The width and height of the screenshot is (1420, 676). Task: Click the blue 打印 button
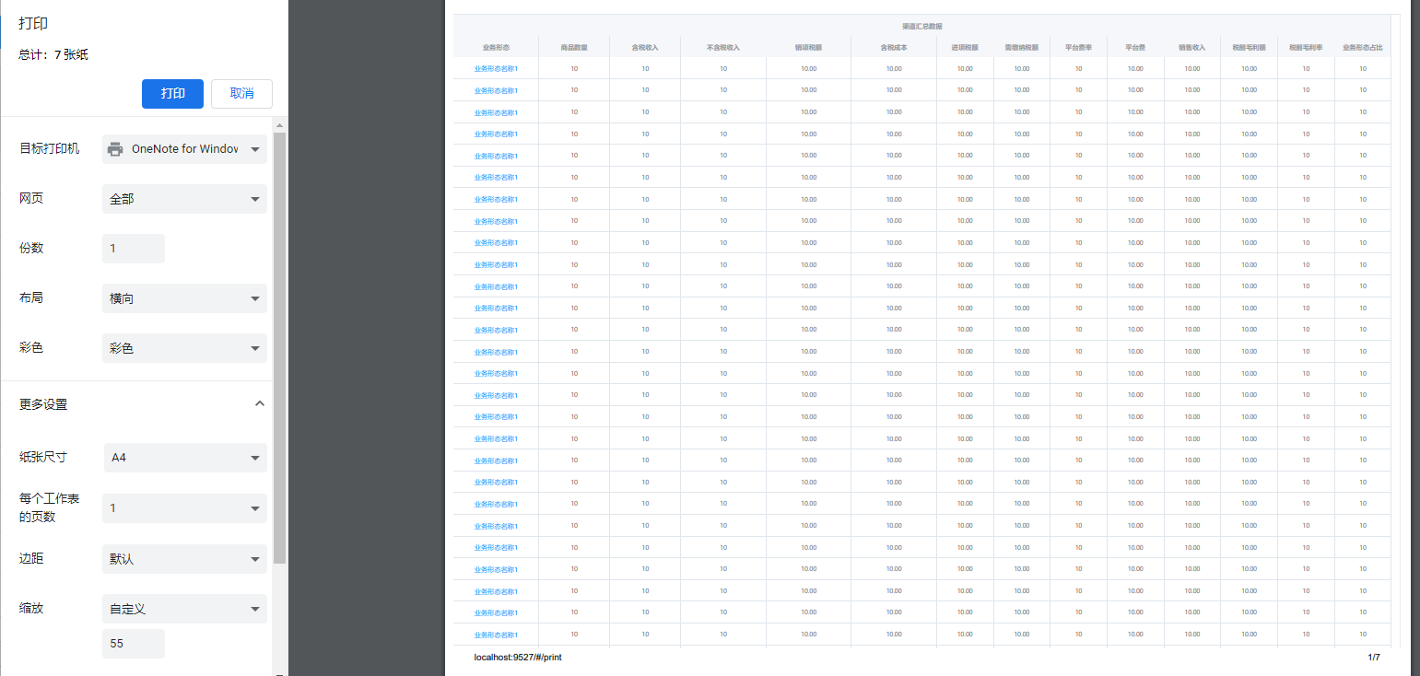pyautogui.click(x=172, y=94)
